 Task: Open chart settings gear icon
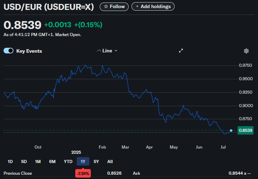pos(246,51)
